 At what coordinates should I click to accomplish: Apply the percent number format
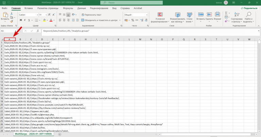[x=133, y=20]
